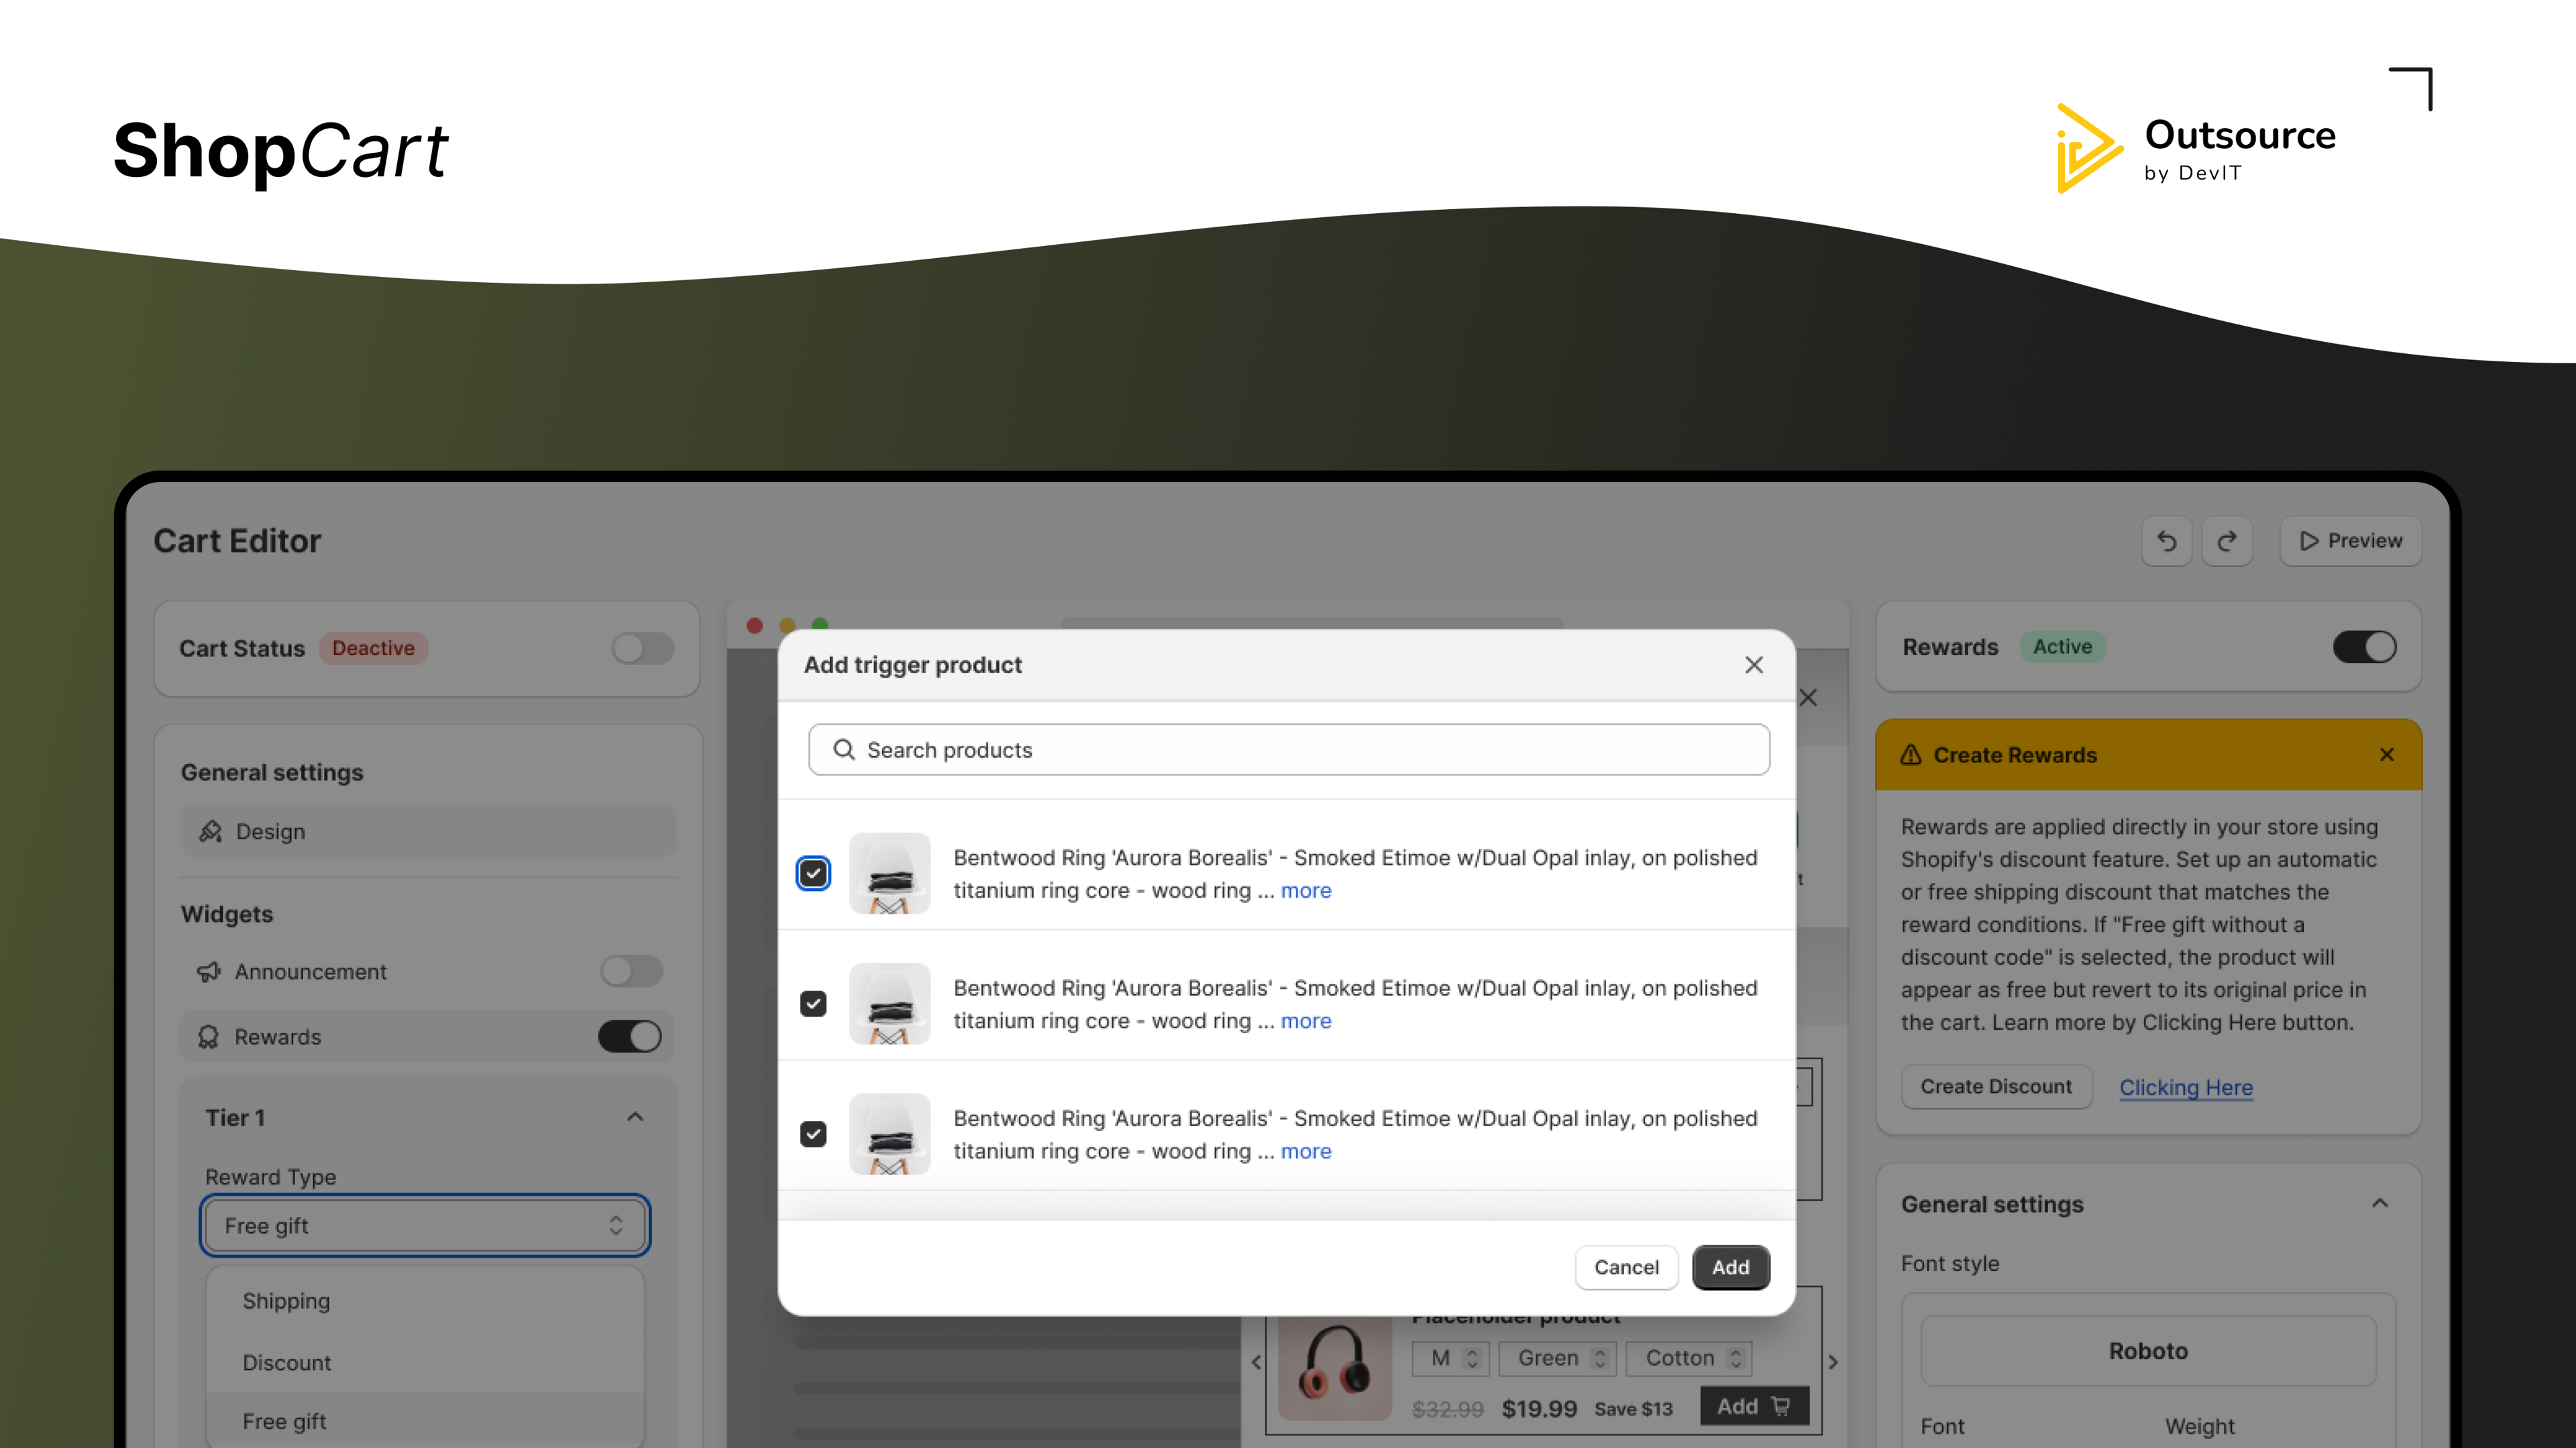Screen dimensions: 2576x1448
Task: Close the Add trigger product dialog
Action: coord(1754,664)
